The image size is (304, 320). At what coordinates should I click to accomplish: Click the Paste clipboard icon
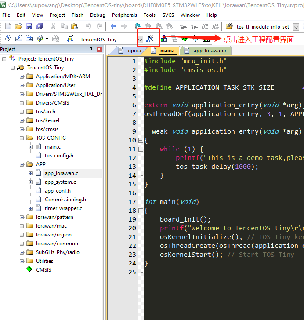click(x=75, y=26)
